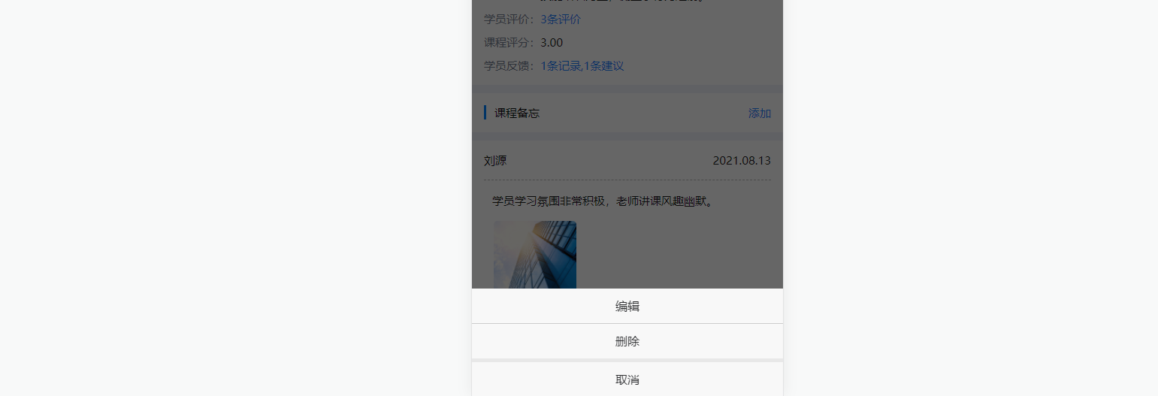Click the 学员评价 label
This screenshot has width=1158, height=396.
(509, 20)
